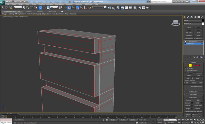This screenshot has width=205, height=124.
Task: Activate the Select and Rotate tool
Action: (x=44, y=8)
